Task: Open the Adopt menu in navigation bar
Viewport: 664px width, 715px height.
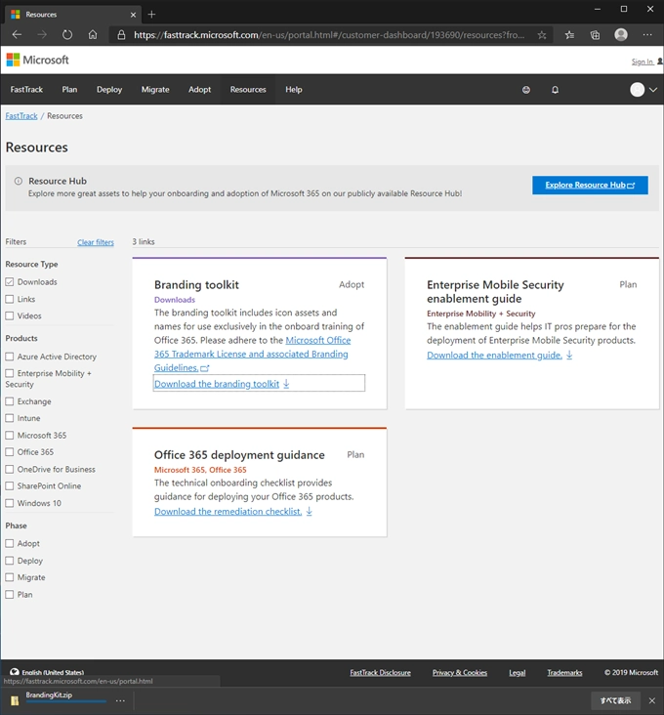Action: [199, 90]
